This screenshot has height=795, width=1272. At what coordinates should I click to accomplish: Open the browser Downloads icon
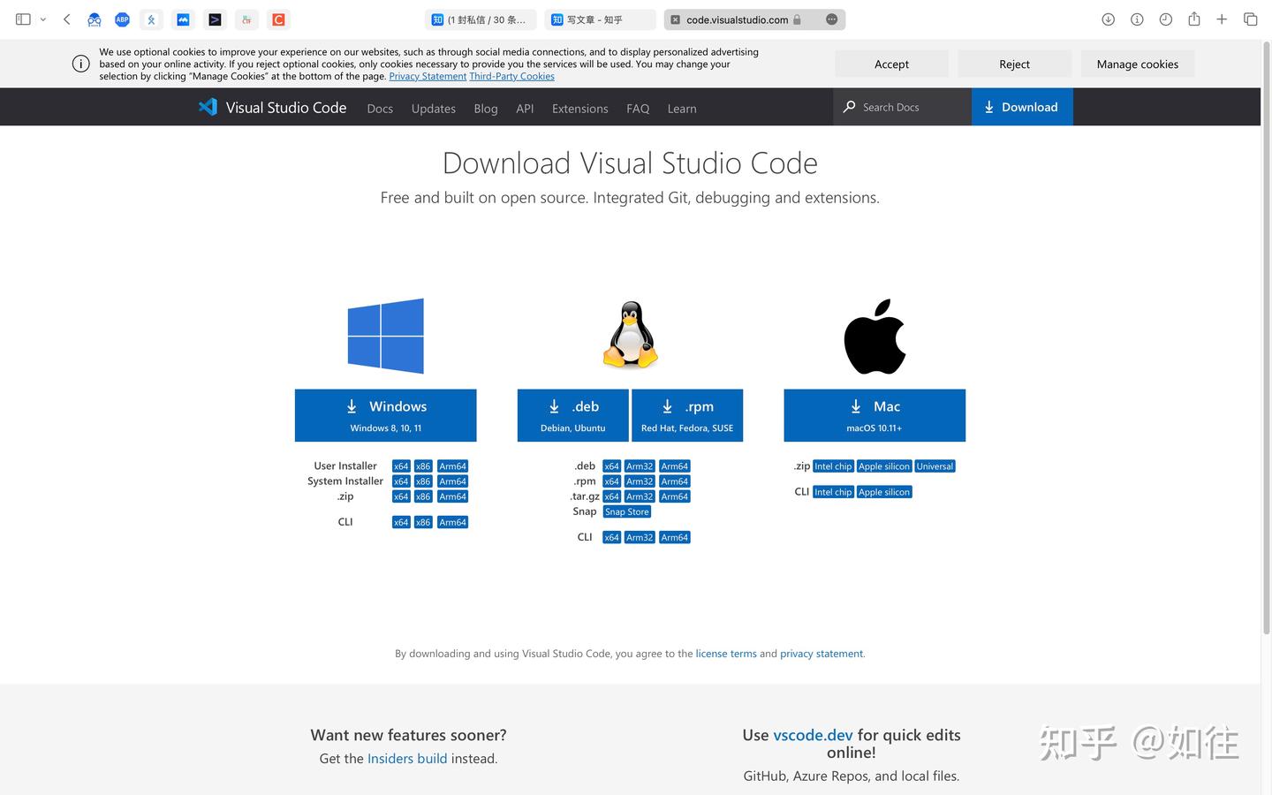tap(1107, 19)
